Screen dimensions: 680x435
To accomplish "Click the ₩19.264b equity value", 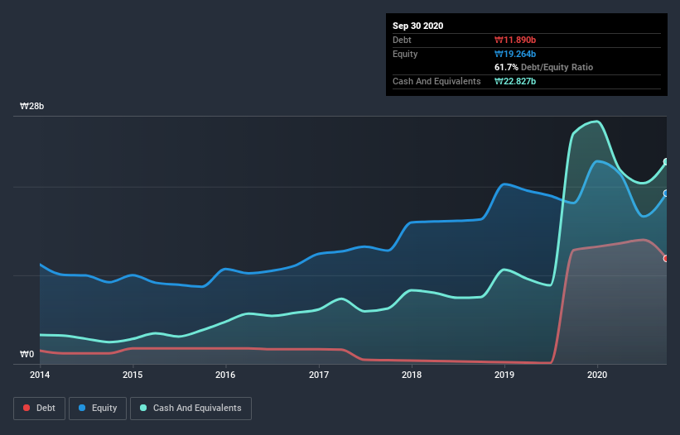I will click(x=515, y=55).
